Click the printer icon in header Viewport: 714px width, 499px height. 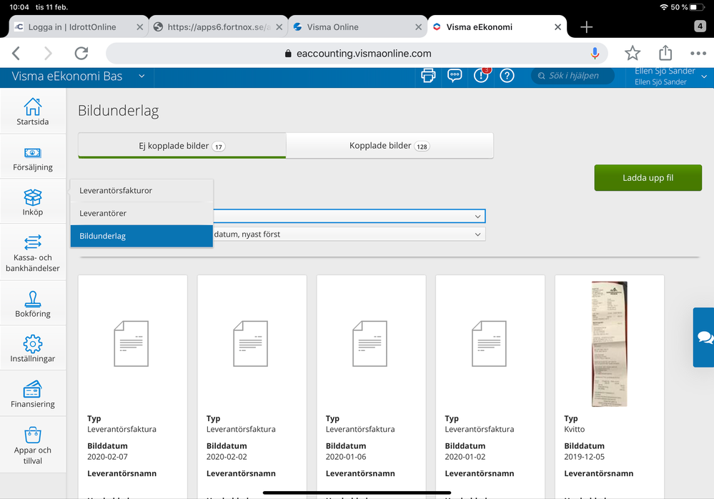[428, 76]
